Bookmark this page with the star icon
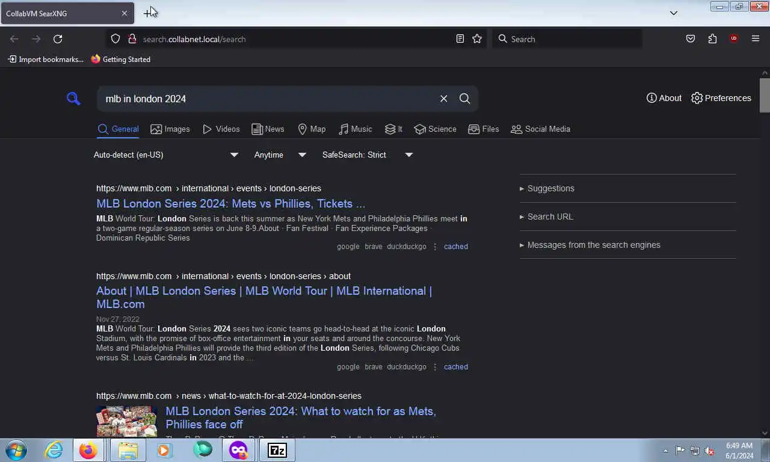The height and width of the screenshot is (462, 770). point(477,39)
